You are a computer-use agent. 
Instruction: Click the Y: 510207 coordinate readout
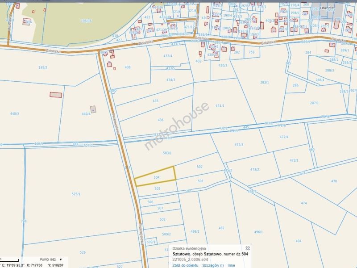coord(56,265)
